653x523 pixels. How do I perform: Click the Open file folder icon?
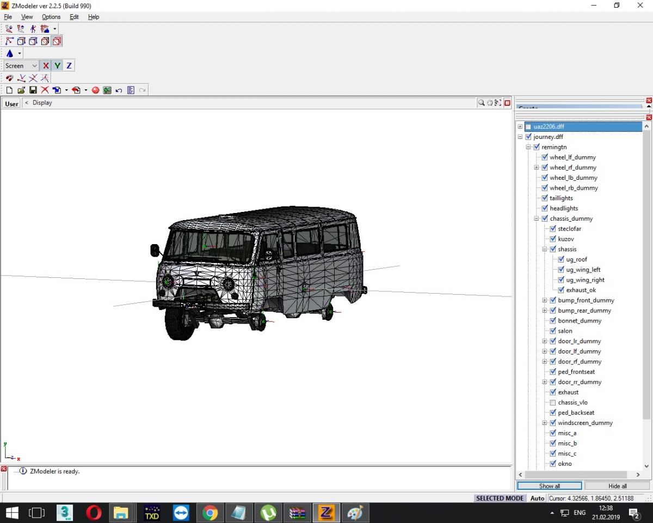click(x=21, y=90)
